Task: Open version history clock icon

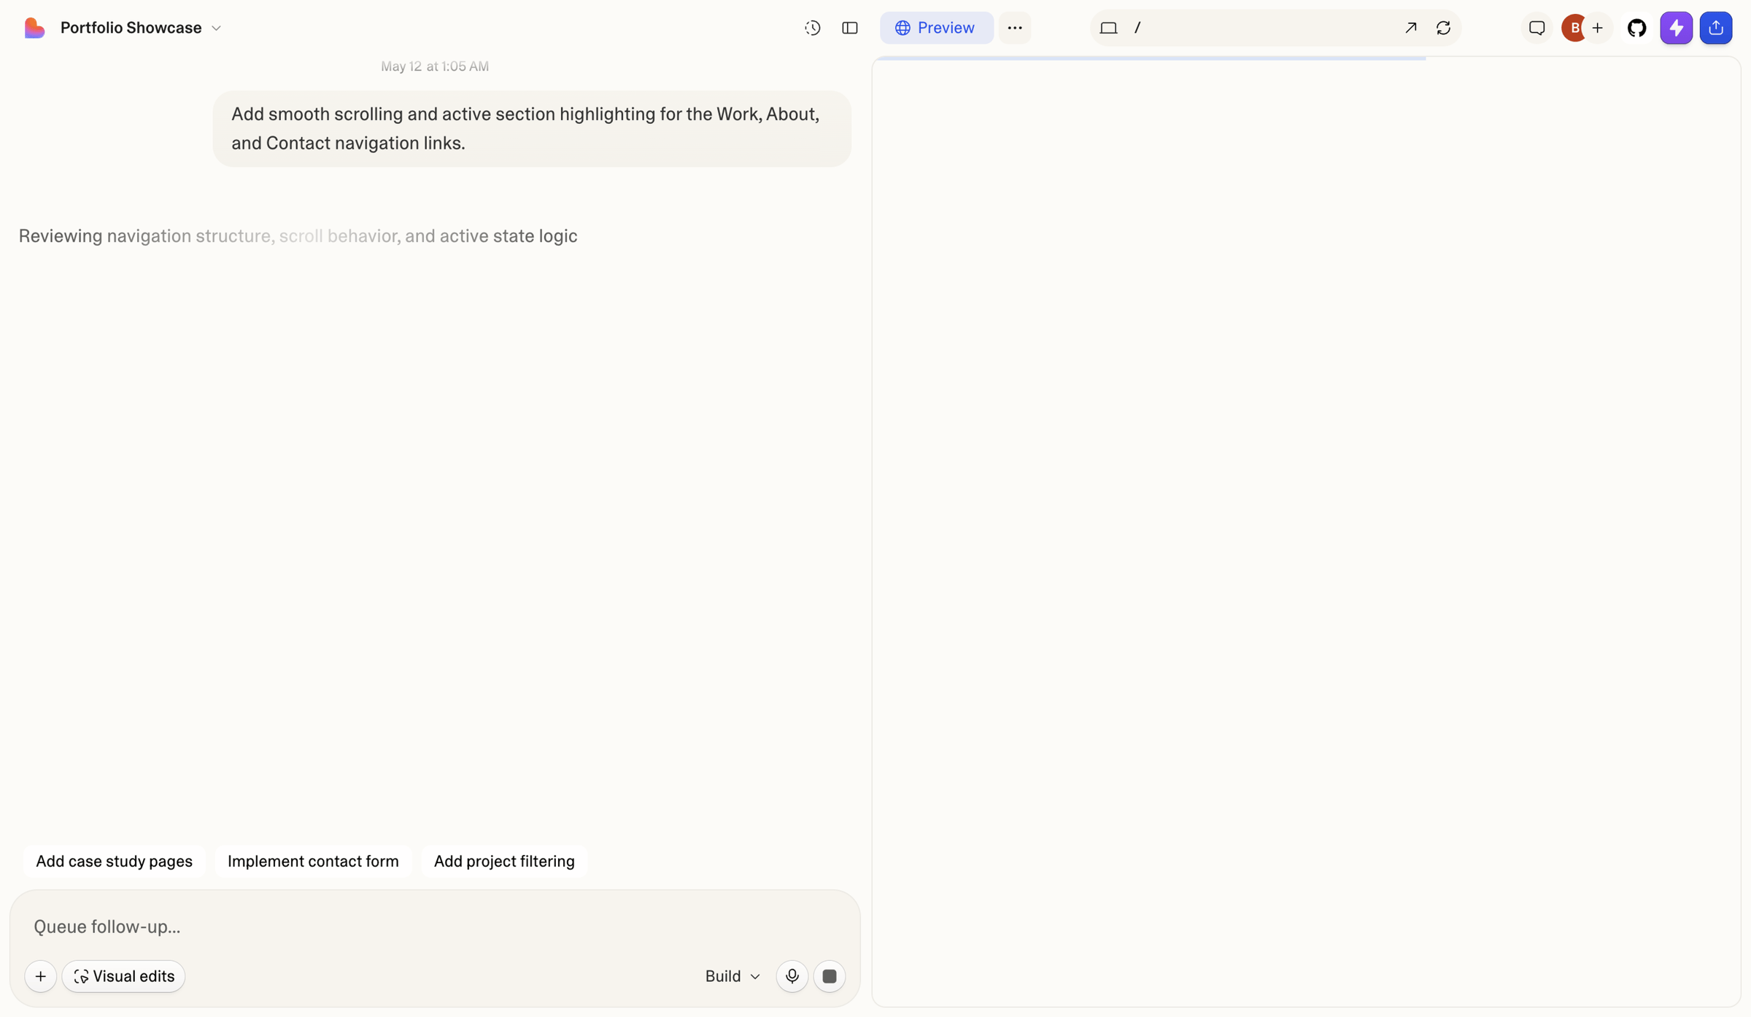Action: pyautogui.click(x=812, y=28)
